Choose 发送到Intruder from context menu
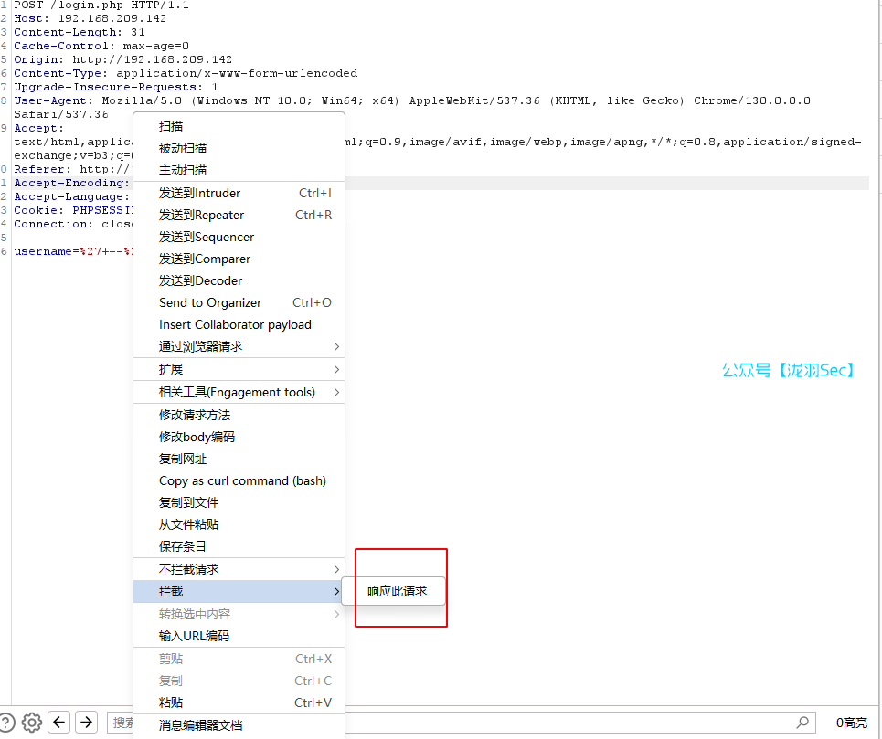This screenshot has height=739, width=882. tap(200, 194)
